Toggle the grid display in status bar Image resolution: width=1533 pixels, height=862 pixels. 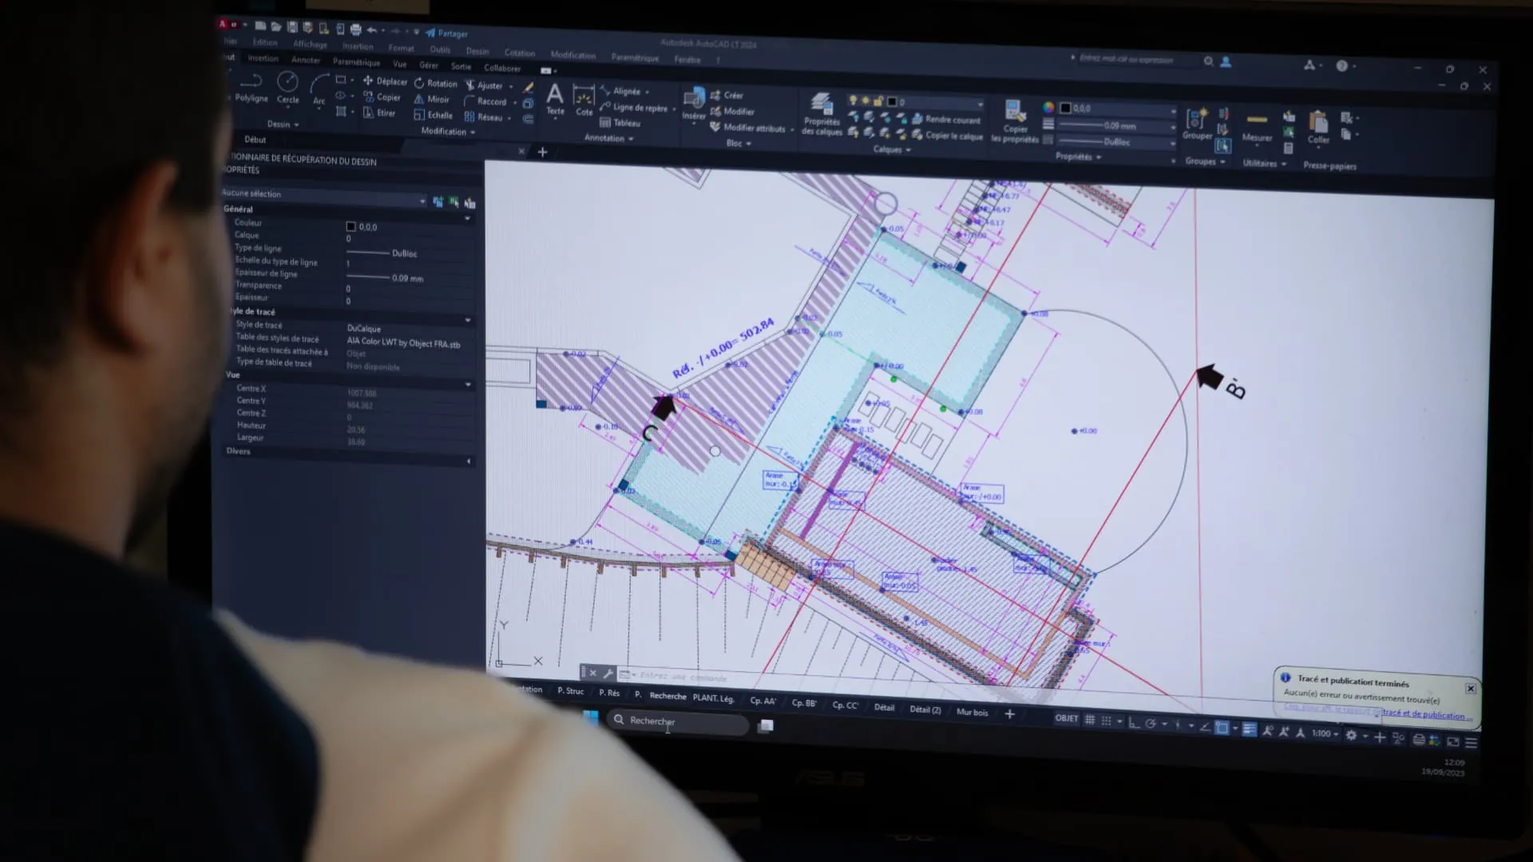[1090, 720]
